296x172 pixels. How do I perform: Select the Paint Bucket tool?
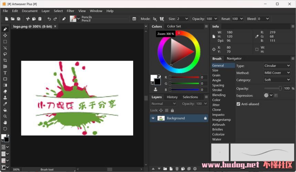[5, 110]
